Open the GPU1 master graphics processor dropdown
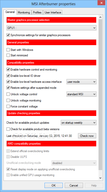Image resolution: width=107 pixels, height=192 pixels. pos(51,28)
